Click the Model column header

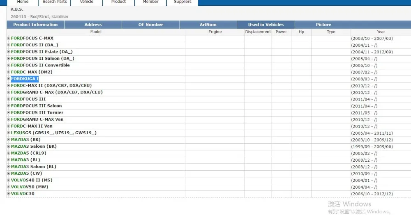point(96,32)
